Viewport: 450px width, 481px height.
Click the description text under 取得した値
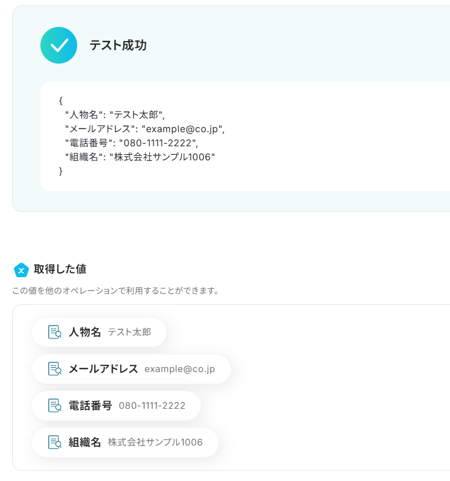coord(116,291)
